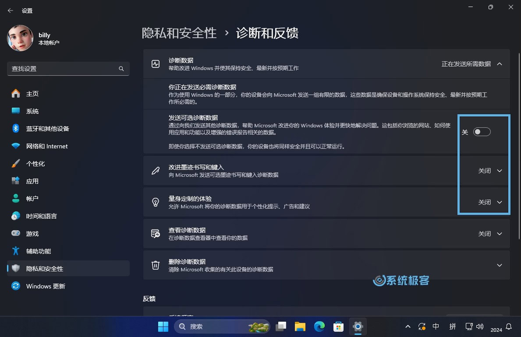521x337 pixels.
Task: 打开"应用"设置
Action: (33, 181)
